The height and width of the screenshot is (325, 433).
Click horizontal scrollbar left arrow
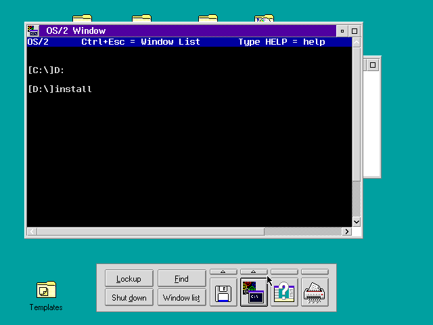click(x=32, y=232)
